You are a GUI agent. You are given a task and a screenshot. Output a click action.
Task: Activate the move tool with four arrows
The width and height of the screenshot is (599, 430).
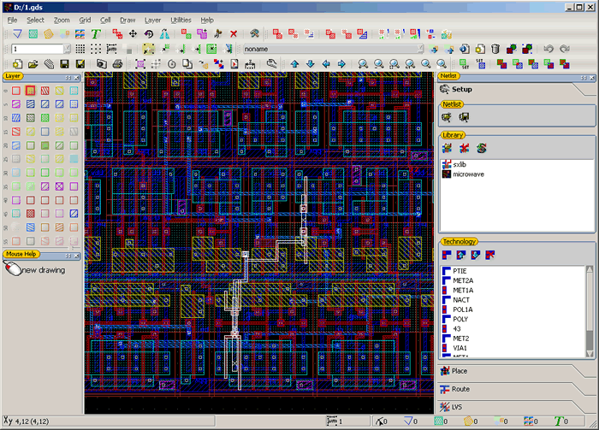(133, 34)
